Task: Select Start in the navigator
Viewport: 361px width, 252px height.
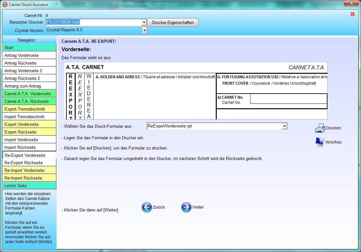Action: [x=29, y=48]
